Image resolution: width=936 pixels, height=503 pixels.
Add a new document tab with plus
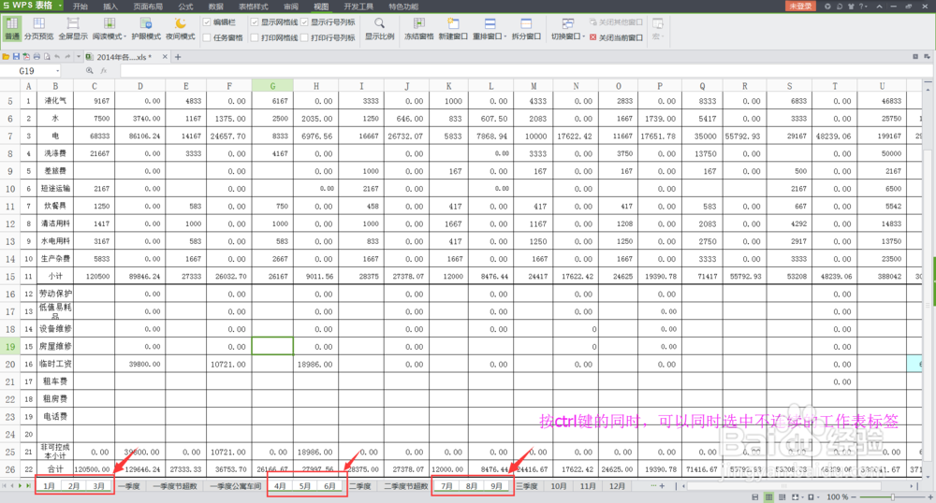point(177,57)
